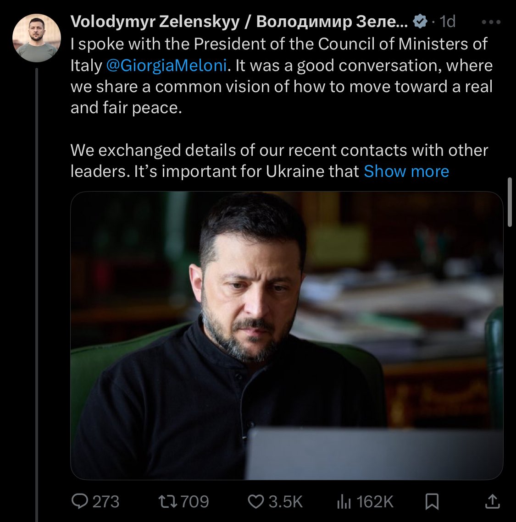Open Zelenskyy's profile avatar
The image size is (516, 522).
pos(37,38)
